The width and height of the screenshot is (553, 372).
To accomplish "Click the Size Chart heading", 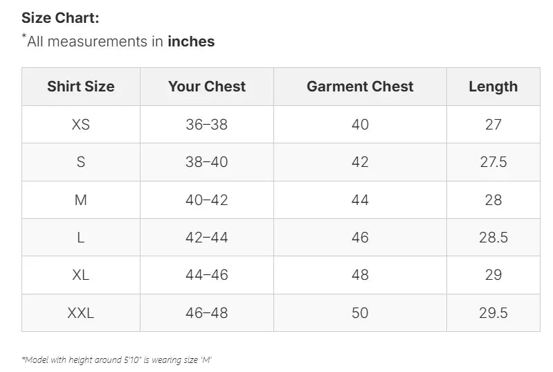I will [x=60, y=18].
